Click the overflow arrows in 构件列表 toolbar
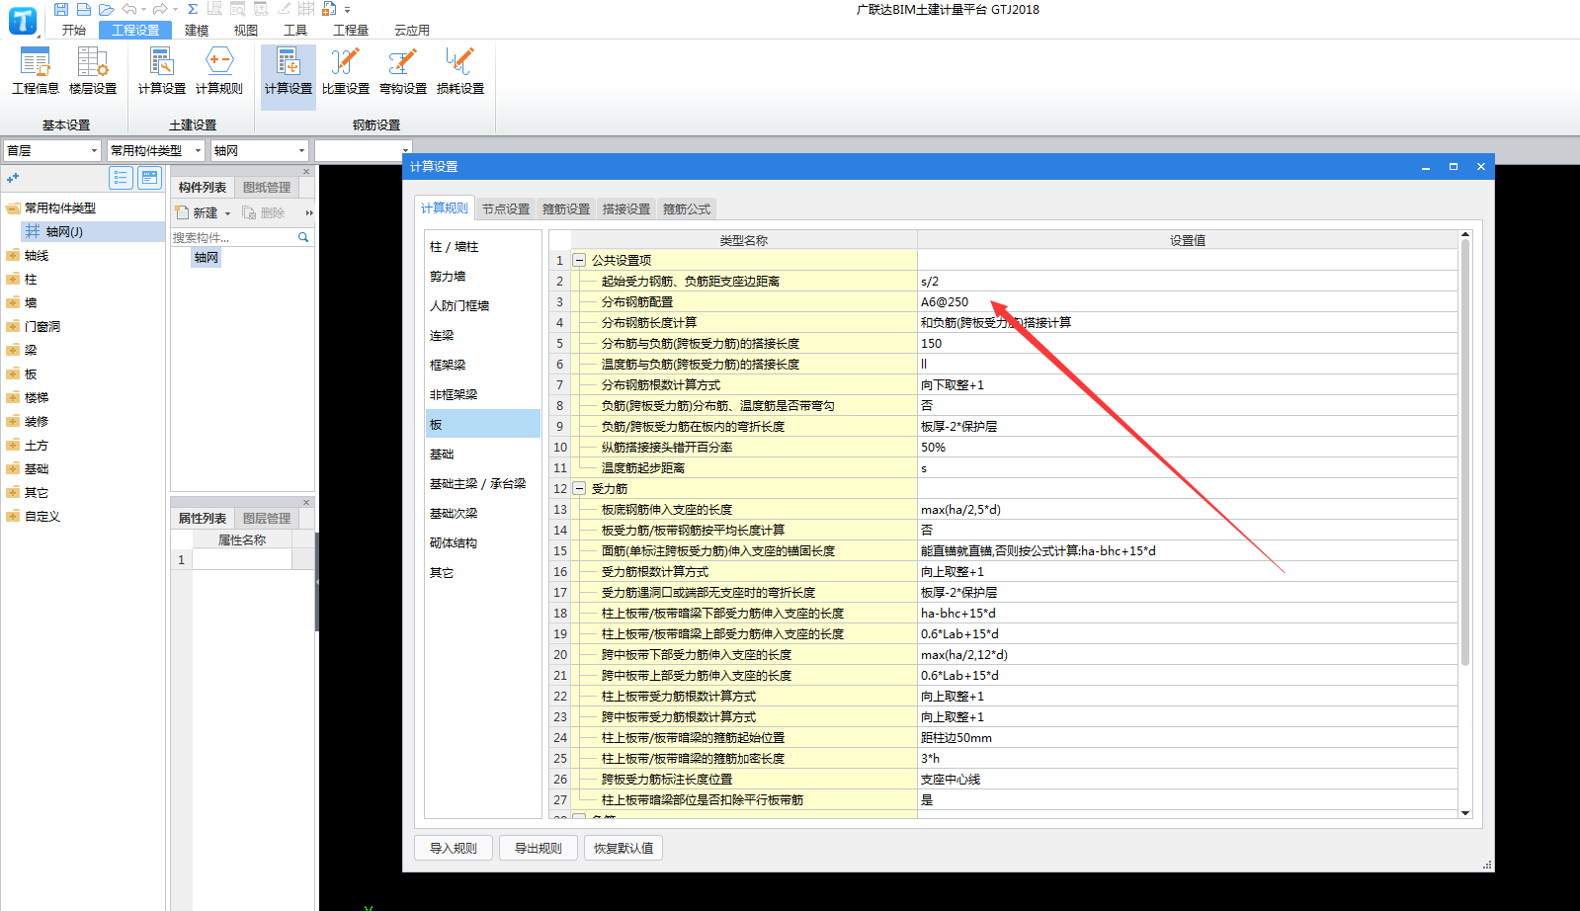1580x911 pixels. 308,212
